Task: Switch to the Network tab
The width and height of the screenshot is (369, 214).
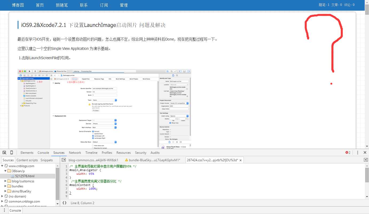Action: [x=75, y=153]
